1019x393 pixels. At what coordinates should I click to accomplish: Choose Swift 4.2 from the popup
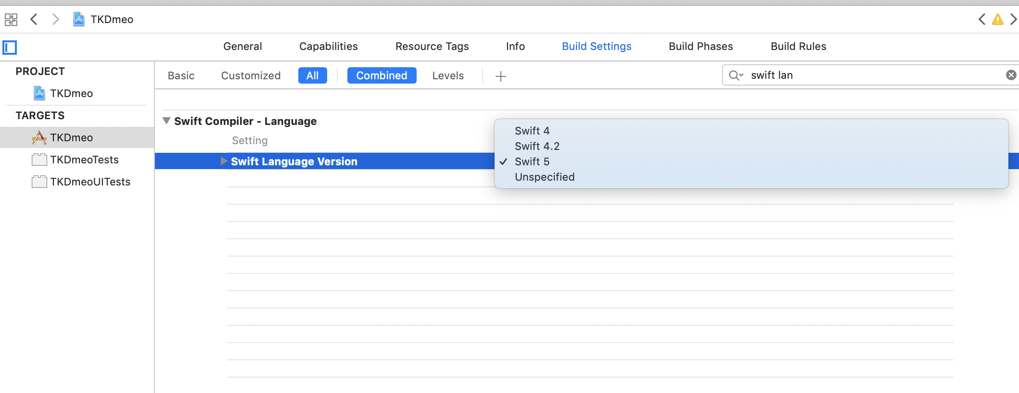(x=537, y=146)
